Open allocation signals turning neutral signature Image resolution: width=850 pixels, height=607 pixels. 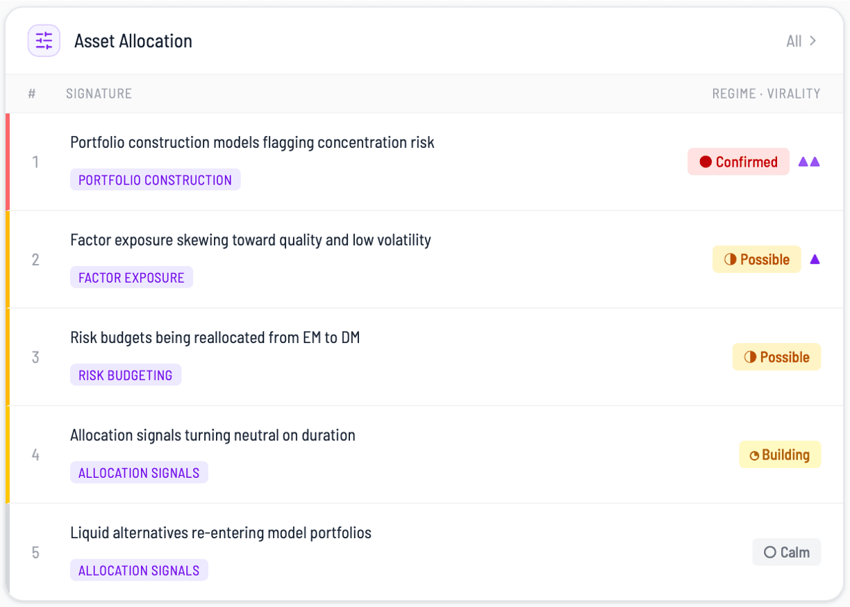click(212, 435)
